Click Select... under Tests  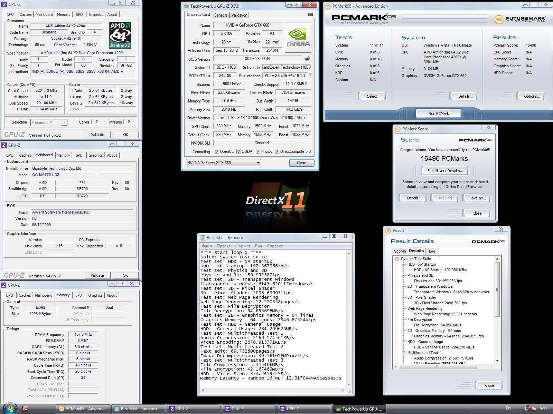[373, 96]
